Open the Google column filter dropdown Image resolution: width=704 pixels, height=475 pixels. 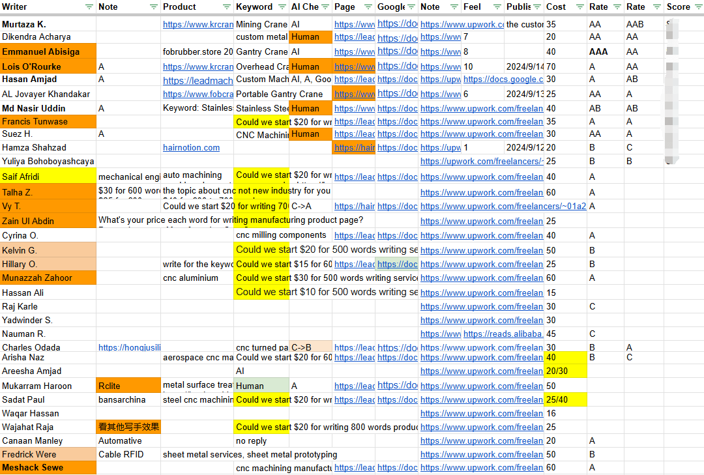point(411,7)
